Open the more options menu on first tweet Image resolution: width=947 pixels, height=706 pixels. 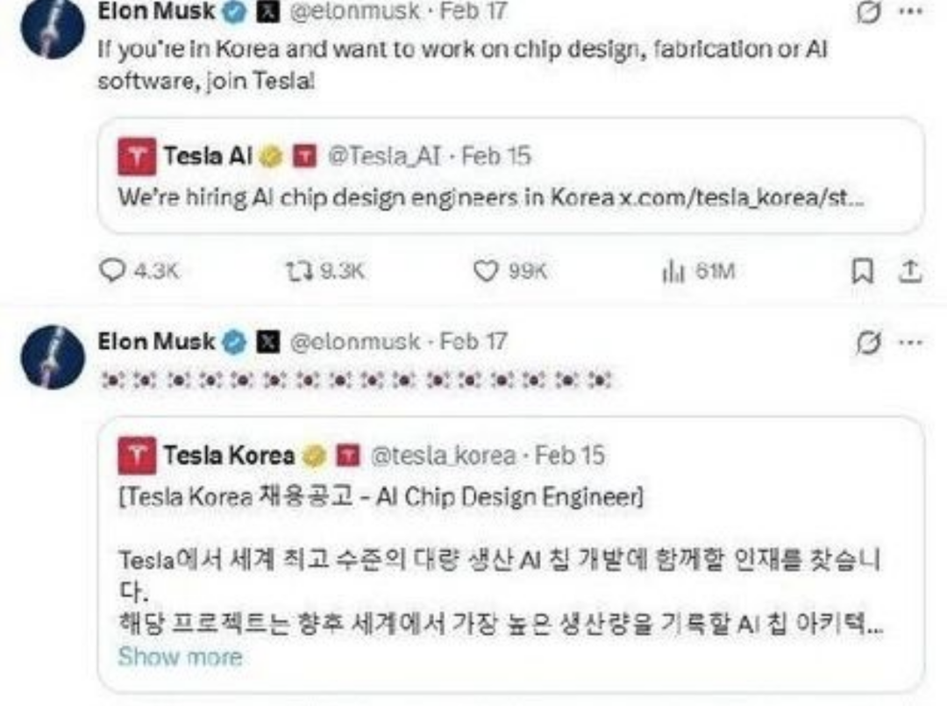click(x=911, y=13)
